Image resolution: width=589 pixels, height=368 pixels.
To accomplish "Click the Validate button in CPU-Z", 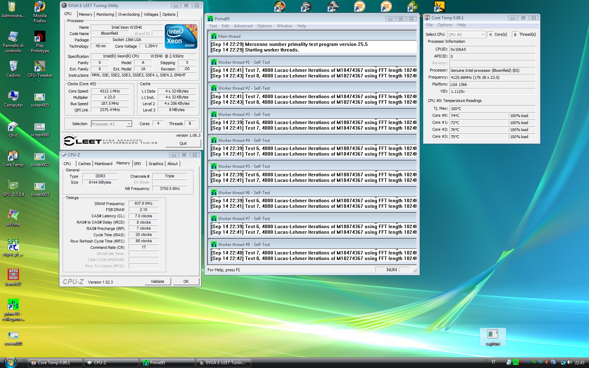I will [157, 281].
